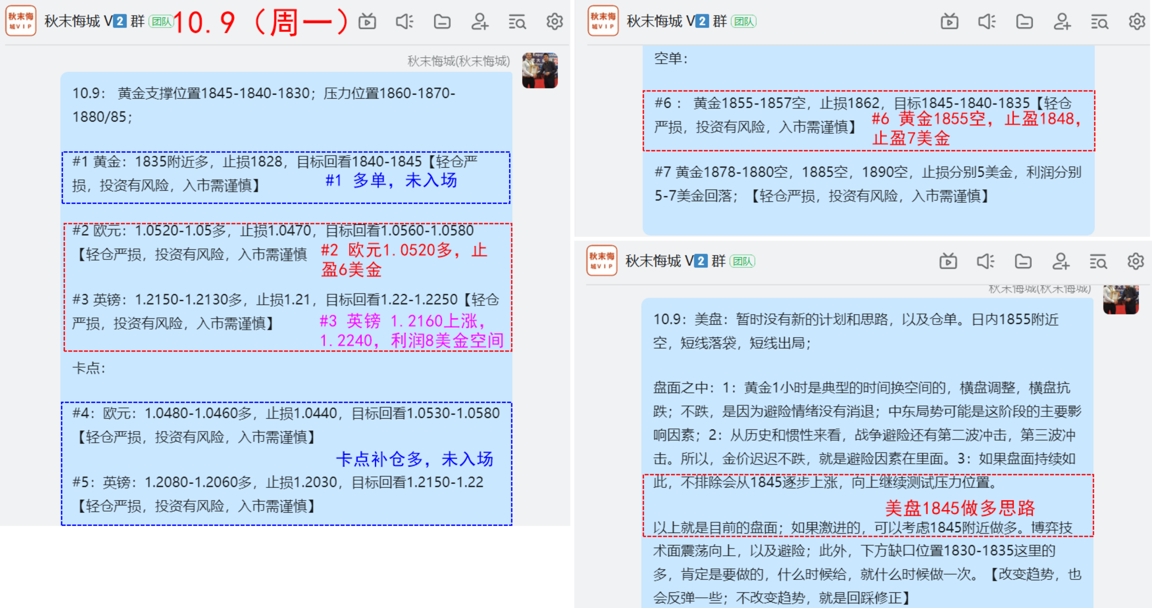Open live broadcast icon in the window showing 空单
1152x608 pixels.
point(949,21)
